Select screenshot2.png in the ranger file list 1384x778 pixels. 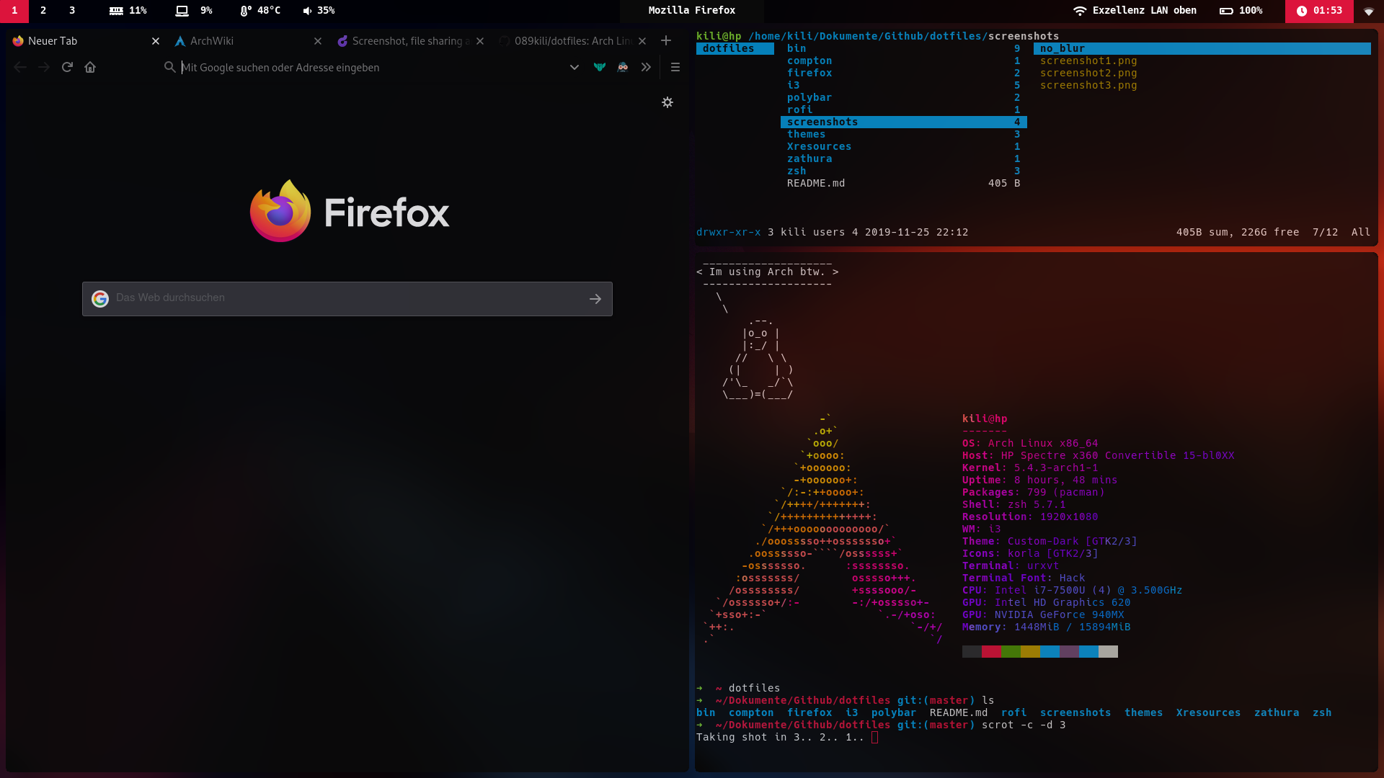tap(1088, 73)
